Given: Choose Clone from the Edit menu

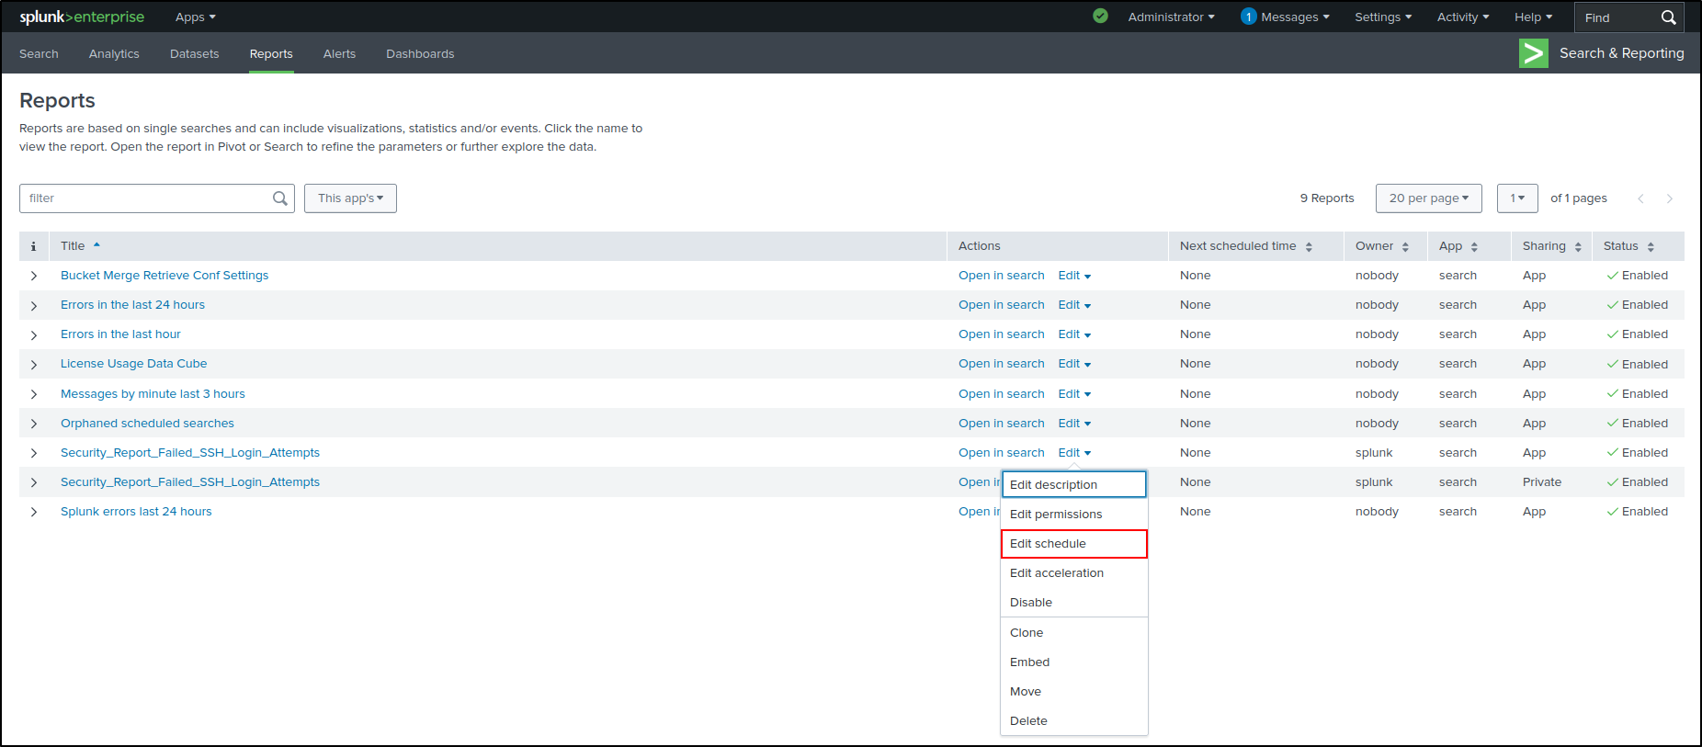Looking at the screenshot, I should pos(1074,633).
